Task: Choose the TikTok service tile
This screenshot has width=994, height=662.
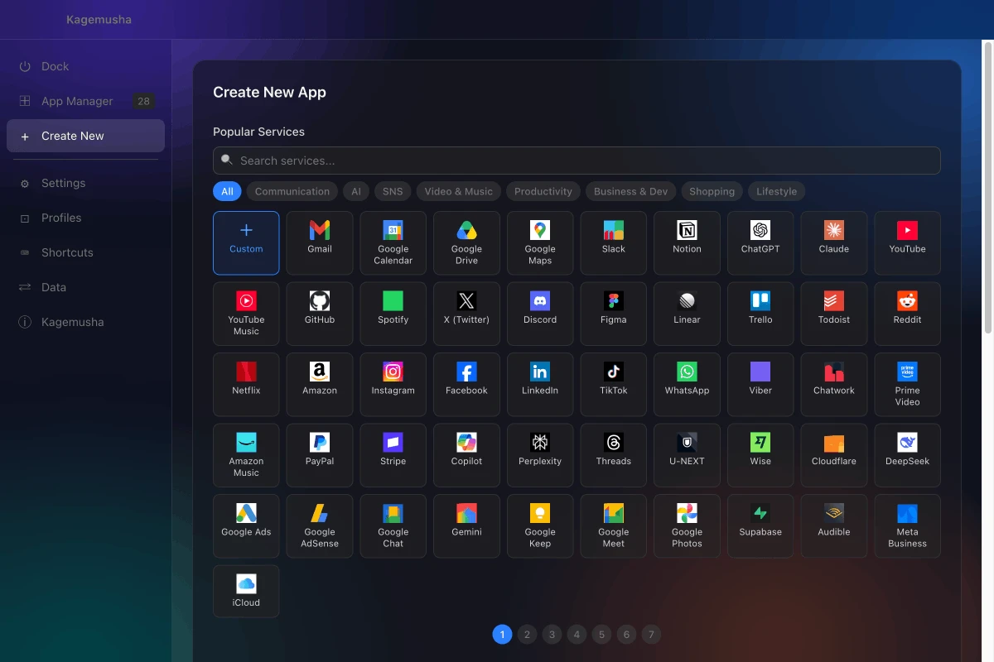Action: pyautogui.click(x=614, y=385)
